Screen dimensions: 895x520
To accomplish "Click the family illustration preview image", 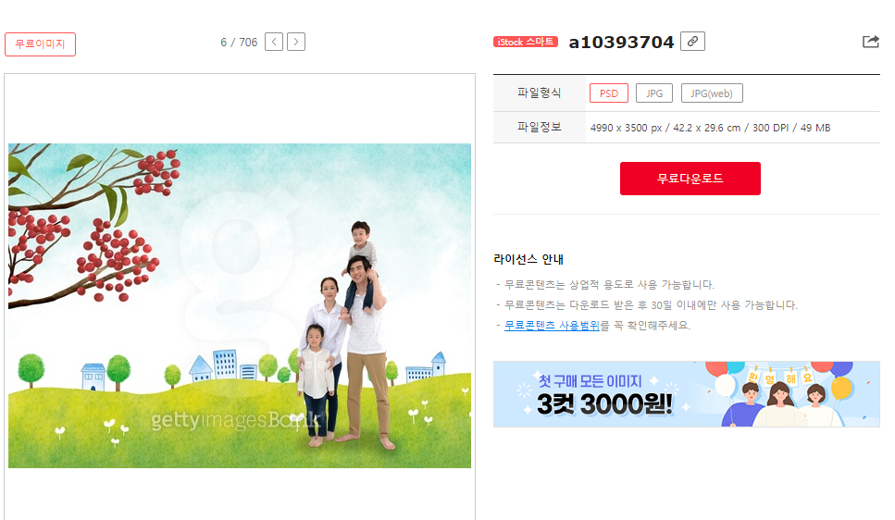I will (x=240, y=305).
